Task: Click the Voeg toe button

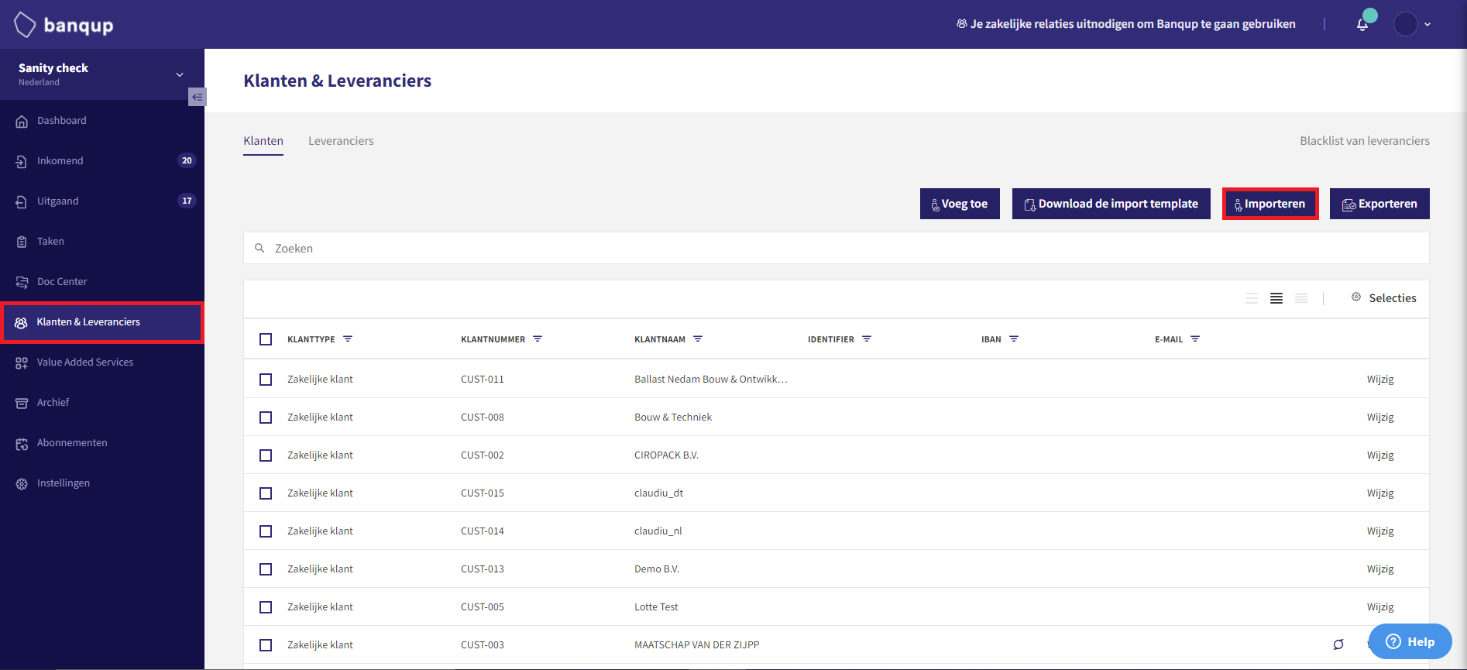Action: pyautogui.click(x=960, y=204)
